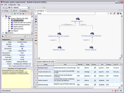Collapse the Goals tree node
This screenshot has width=124, height=93.
[3, 16]
